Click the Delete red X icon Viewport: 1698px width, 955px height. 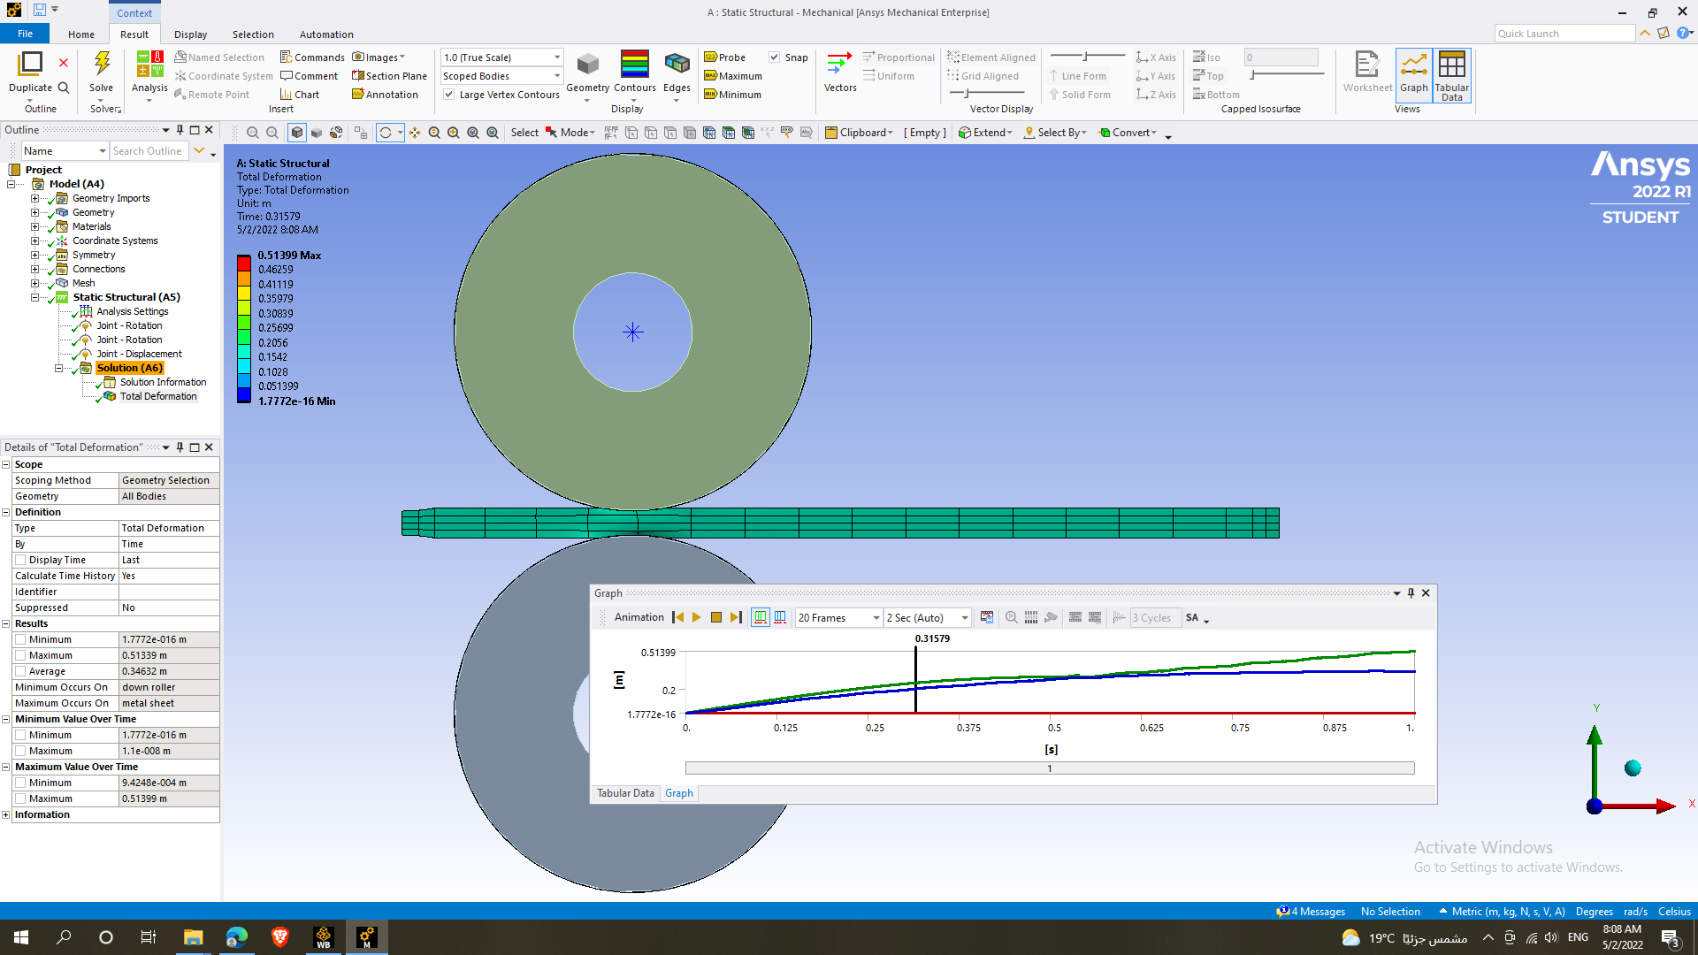coord(64,63)
